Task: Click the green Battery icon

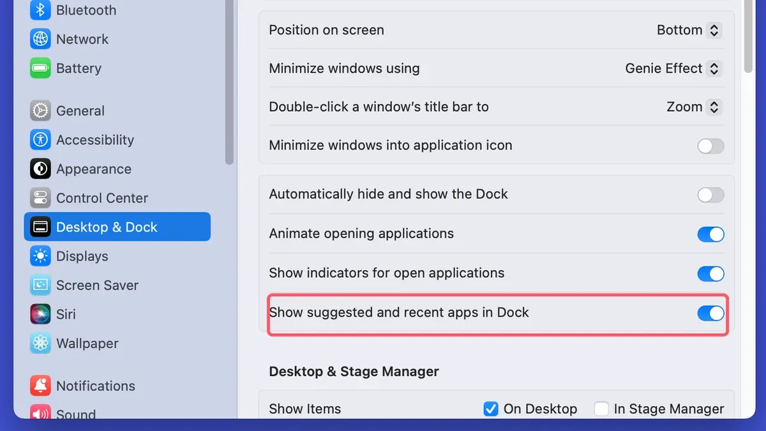Action: 40,68
